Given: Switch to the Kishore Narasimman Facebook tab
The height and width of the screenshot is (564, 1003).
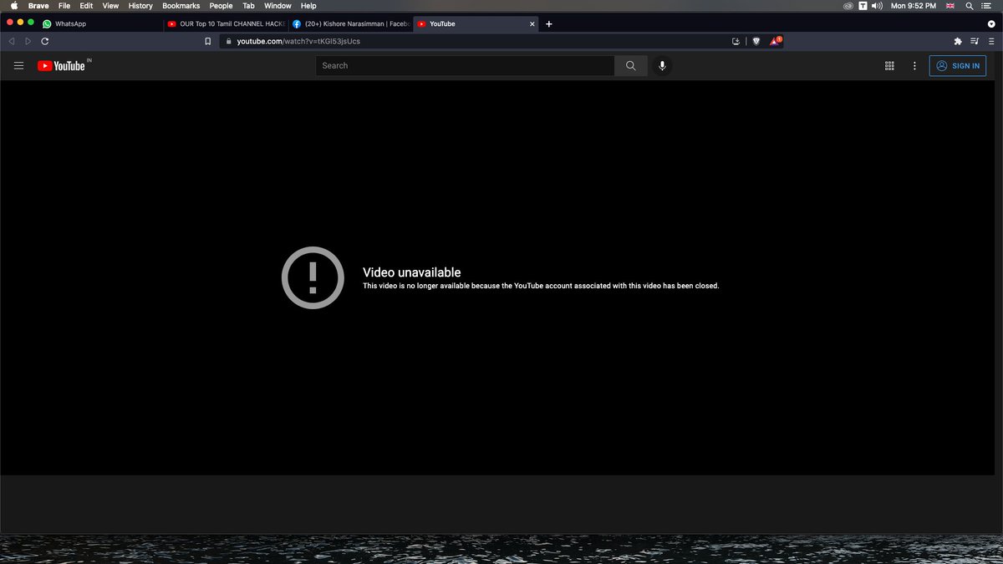Looking at the screenshot, I should click(349, 24).
